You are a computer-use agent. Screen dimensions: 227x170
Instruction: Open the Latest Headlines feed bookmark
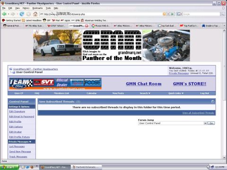point(32,20)
